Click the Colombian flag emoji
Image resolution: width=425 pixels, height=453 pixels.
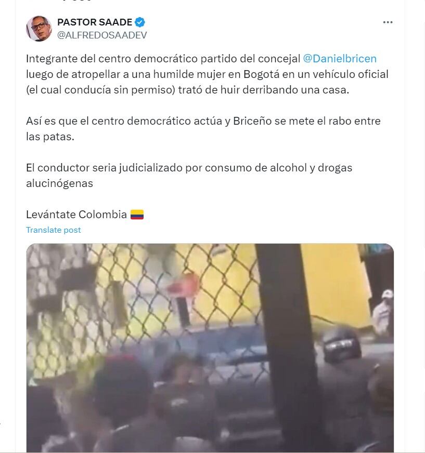pyautogui.click(x=137, y=215)
